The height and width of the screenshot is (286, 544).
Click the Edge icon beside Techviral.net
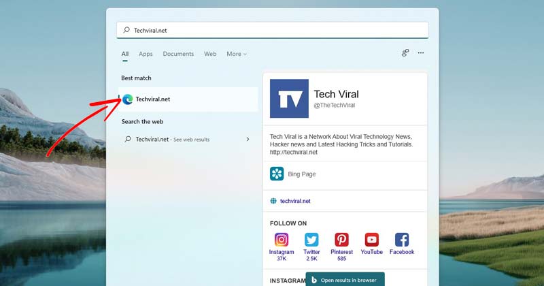click(x=128, y=99)
